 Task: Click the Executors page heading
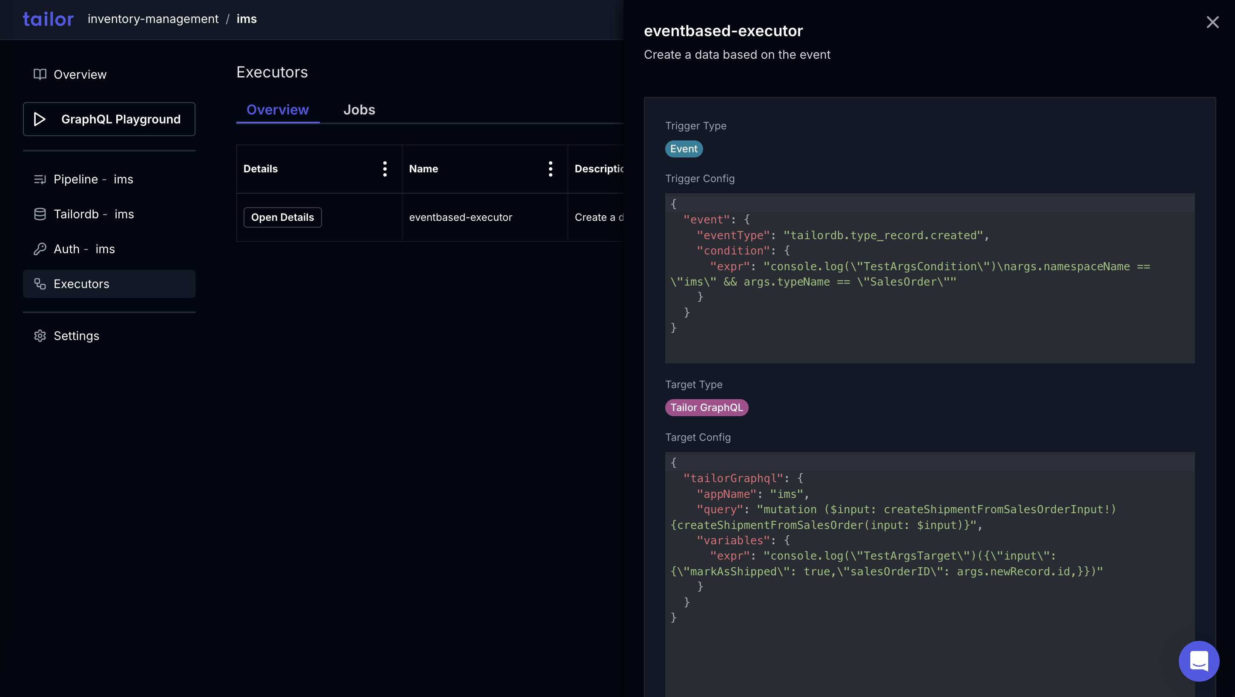pyautogui.click(x=272, y=72)
